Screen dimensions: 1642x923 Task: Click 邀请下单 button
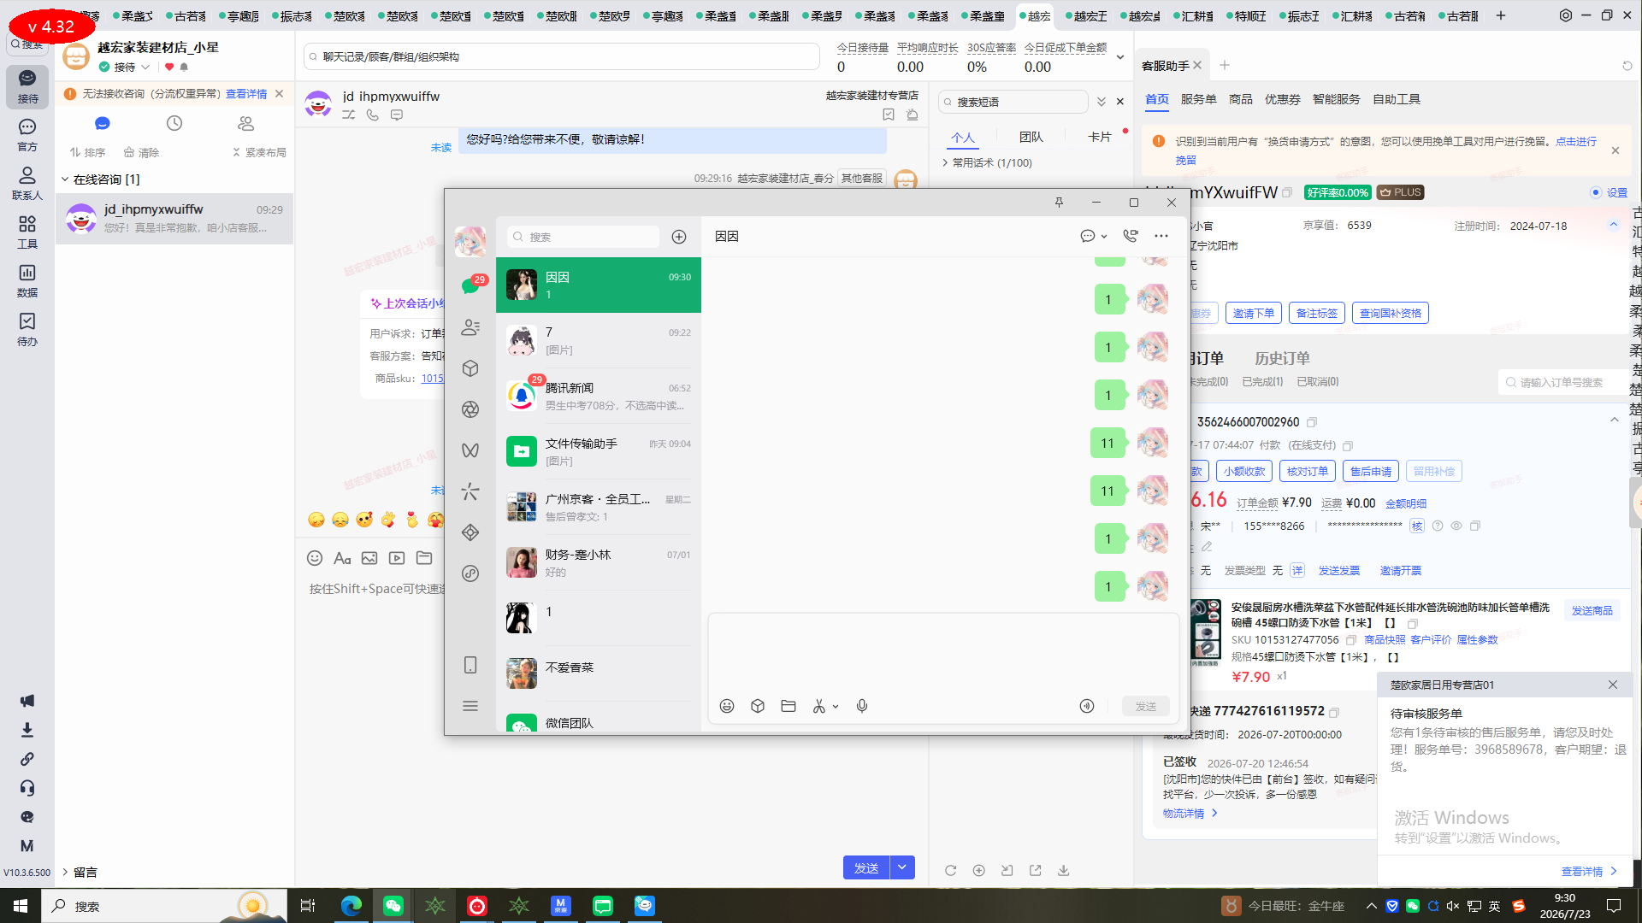coord(1253,314)
